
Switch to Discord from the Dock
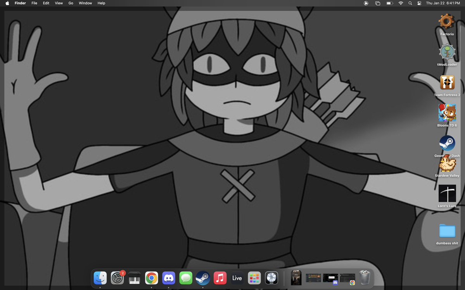coord(169,278)
